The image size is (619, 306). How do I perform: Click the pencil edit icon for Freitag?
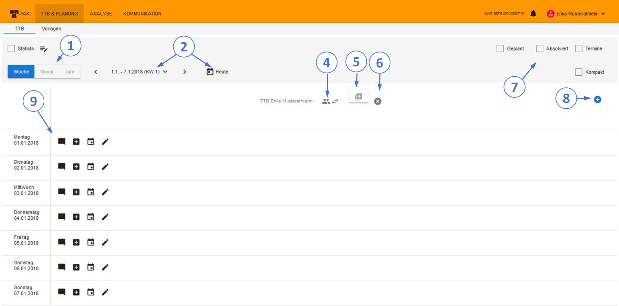(x=105, y=242)
